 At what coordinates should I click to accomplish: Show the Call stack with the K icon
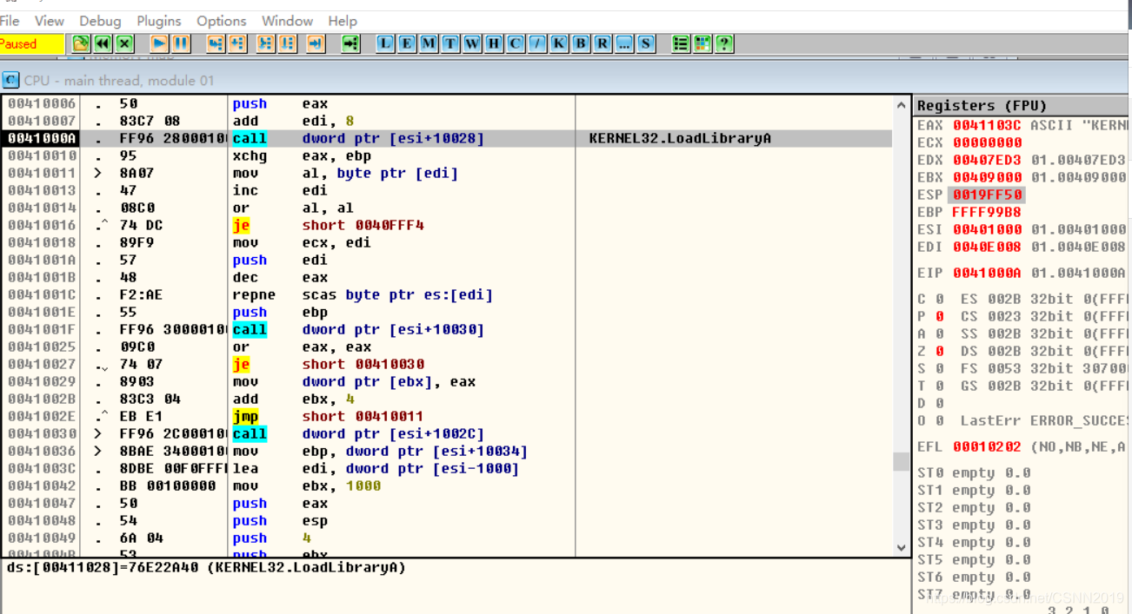559,43
